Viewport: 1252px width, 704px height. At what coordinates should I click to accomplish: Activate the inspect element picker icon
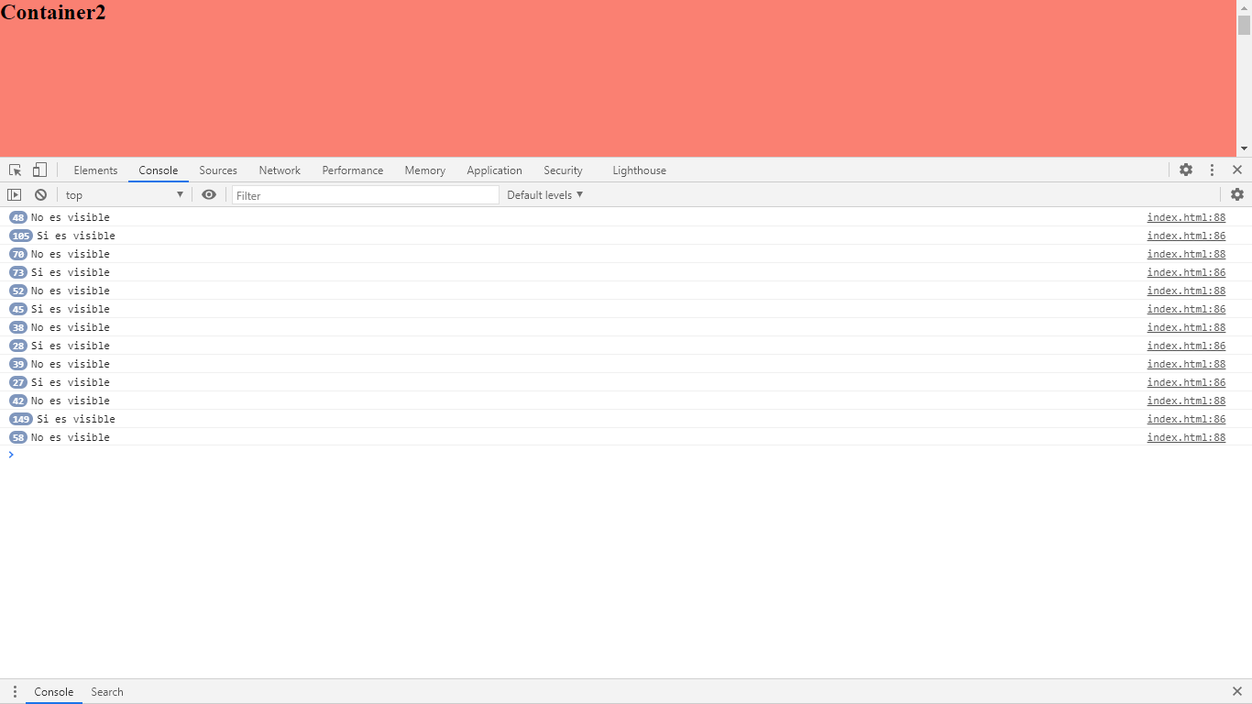pos(16,170)
